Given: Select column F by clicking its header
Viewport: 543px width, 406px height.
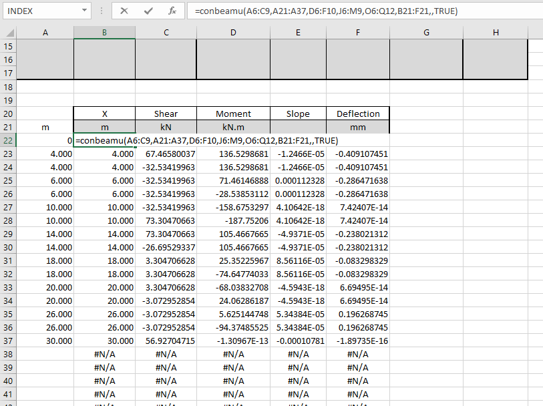Looking at the screenshot, I should (357, 31).
